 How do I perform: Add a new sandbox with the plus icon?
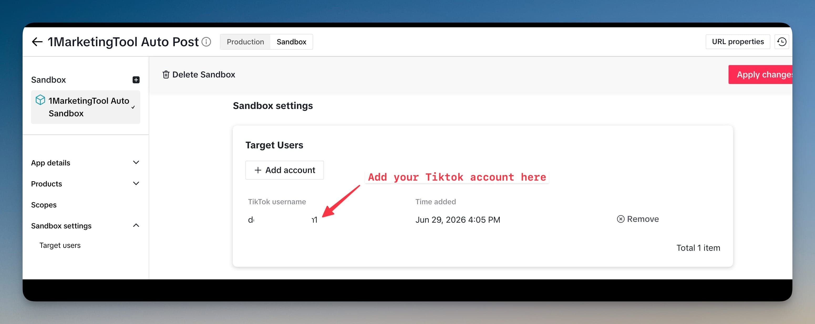tap(136, 80)
